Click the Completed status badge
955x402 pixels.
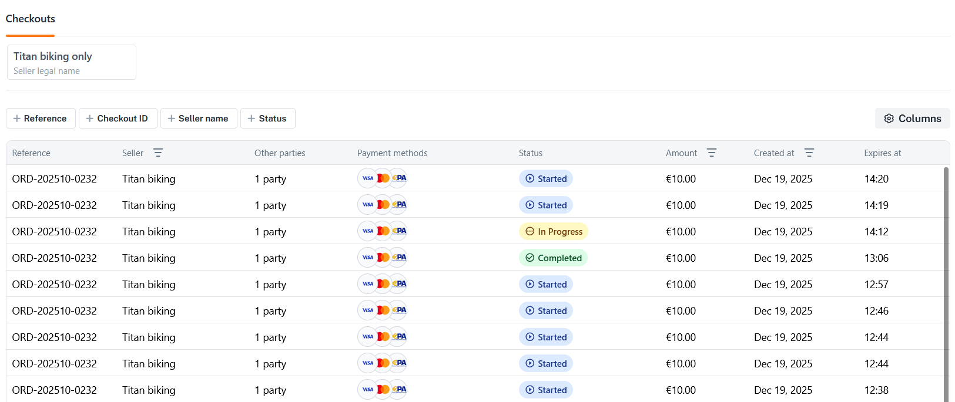(x=553, y=258)
